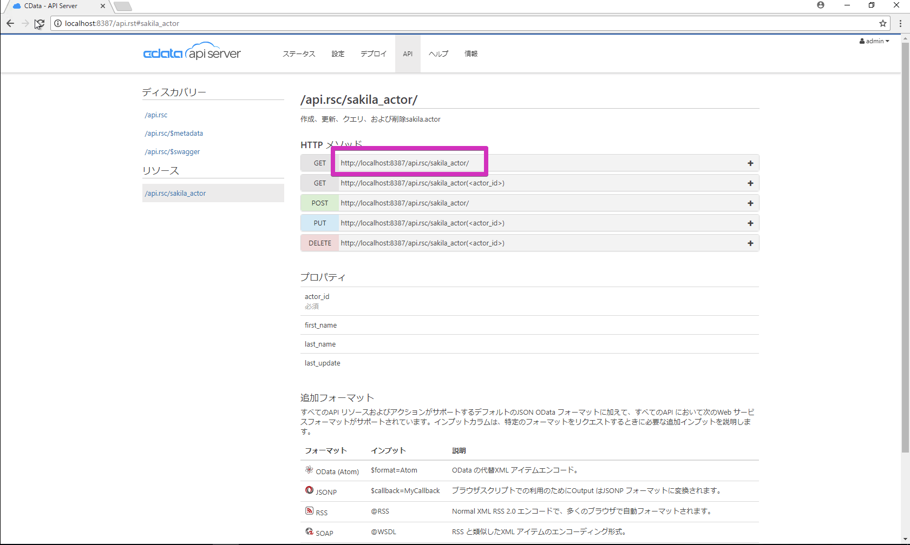Click the CData API Server logo
This screenshot has height=545, width=910.
tap(192, 52)
